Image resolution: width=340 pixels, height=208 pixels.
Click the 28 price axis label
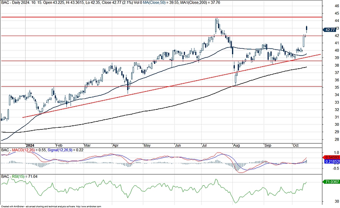tap(336, 139)
